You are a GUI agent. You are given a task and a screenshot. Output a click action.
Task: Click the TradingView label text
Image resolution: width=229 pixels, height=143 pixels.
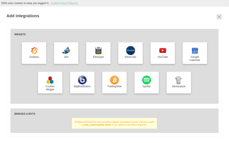click(114, 86)
